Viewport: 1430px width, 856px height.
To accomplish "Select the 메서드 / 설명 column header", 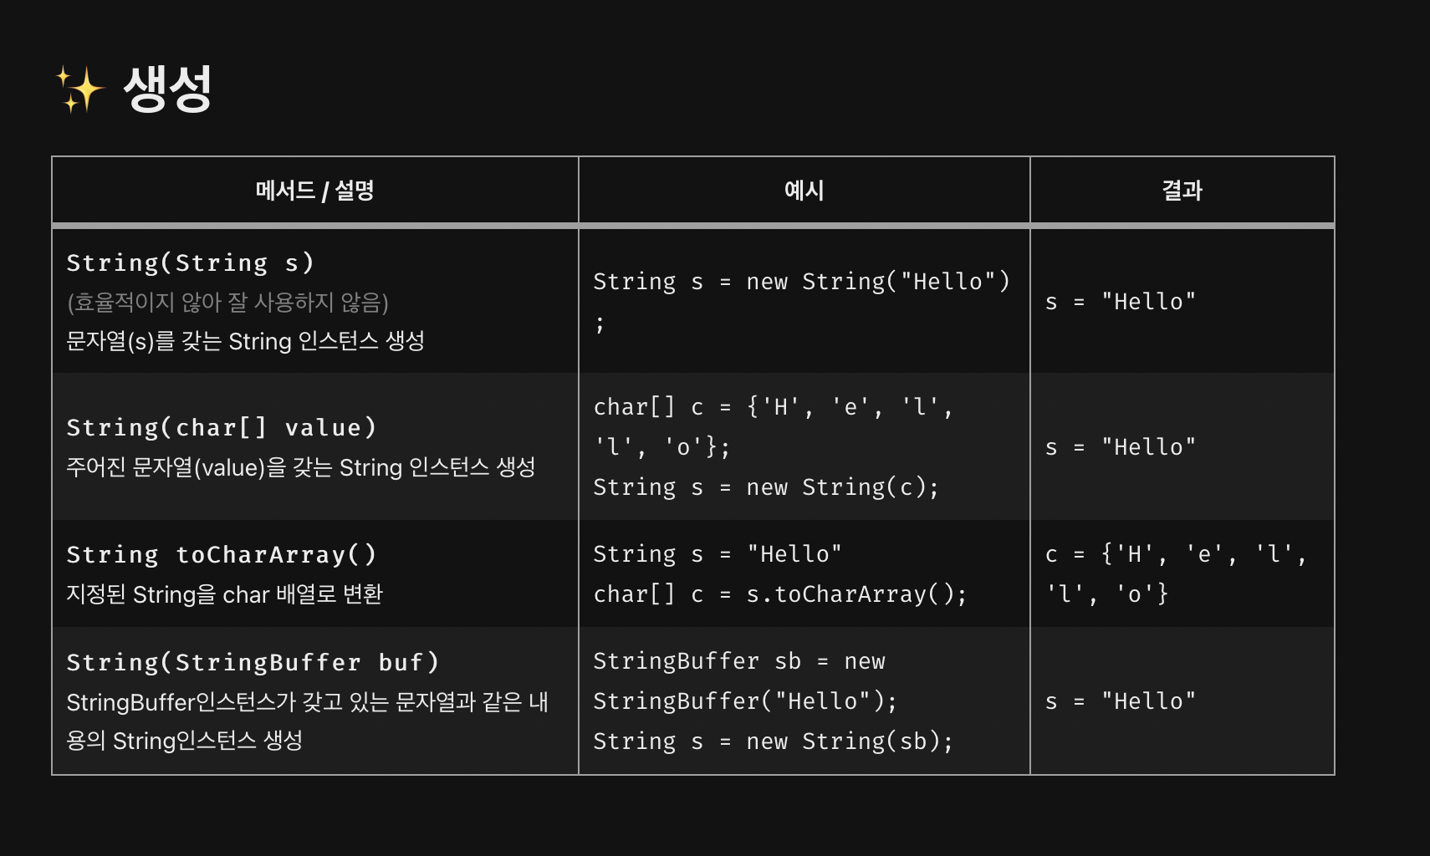I will click(314, 191).
